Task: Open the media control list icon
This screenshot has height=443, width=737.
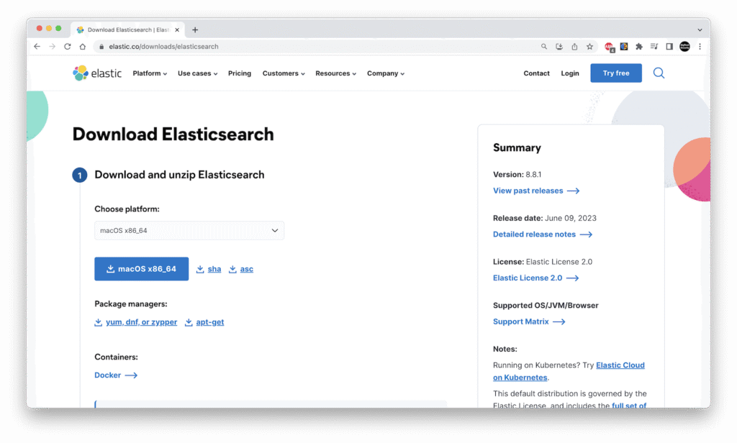Action: click(654, 47)
